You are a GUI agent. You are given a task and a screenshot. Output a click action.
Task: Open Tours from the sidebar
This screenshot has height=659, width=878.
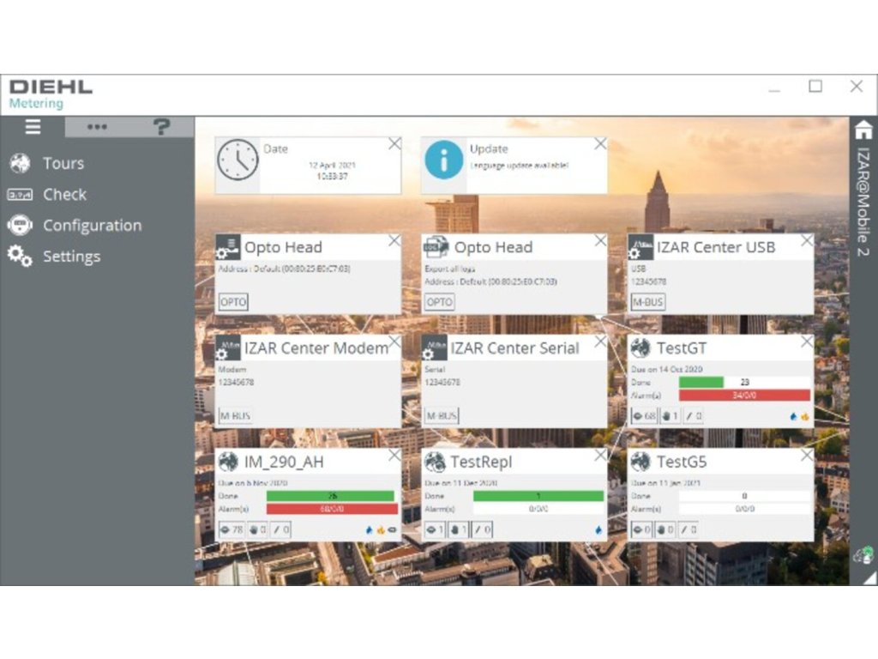pos(63,163)
